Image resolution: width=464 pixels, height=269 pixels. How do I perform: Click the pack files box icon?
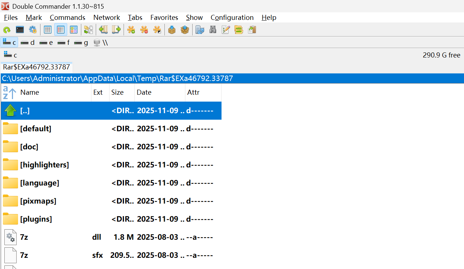(x=172, y=30)
